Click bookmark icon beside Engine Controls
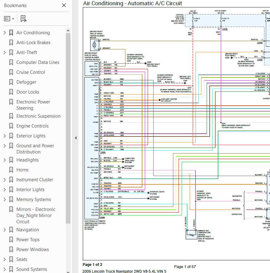 pyautogui.click(x=11, y=126)
